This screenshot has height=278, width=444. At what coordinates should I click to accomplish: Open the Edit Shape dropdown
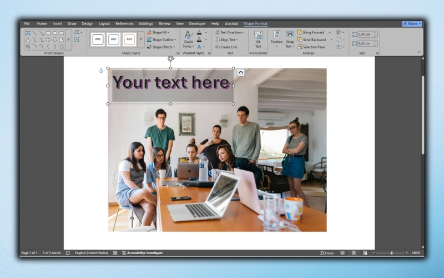pos(78,32)
